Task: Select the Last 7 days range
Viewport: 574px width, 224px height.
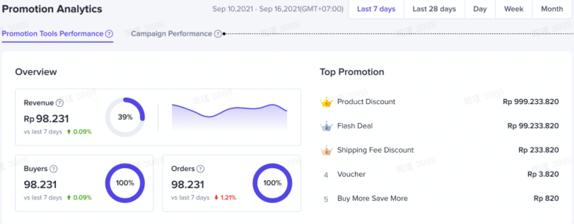Action: [376, 9]
